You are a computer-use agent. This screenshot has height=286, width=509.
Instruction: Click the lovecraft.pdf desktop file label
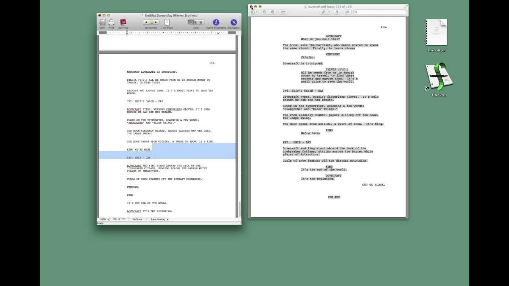(x=437, y=50)
